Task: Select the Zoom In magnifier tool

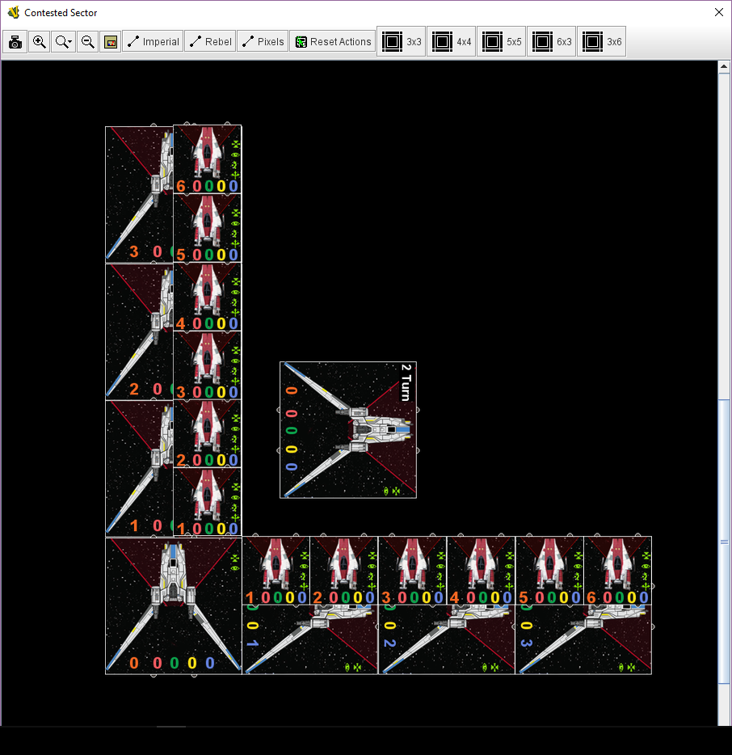Action: click(x=39, y=41)
